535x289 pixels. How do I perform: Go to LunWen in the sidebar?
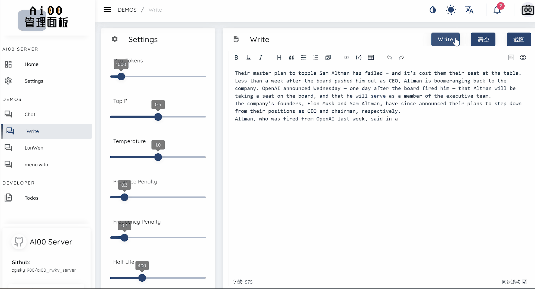[34, 148]
